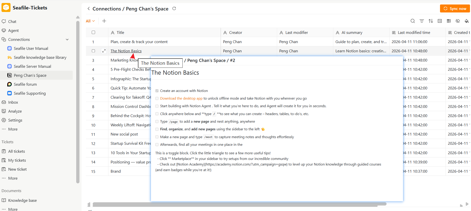
Task: Click the Last modifier column header
Action: click(x=305, y=32)
